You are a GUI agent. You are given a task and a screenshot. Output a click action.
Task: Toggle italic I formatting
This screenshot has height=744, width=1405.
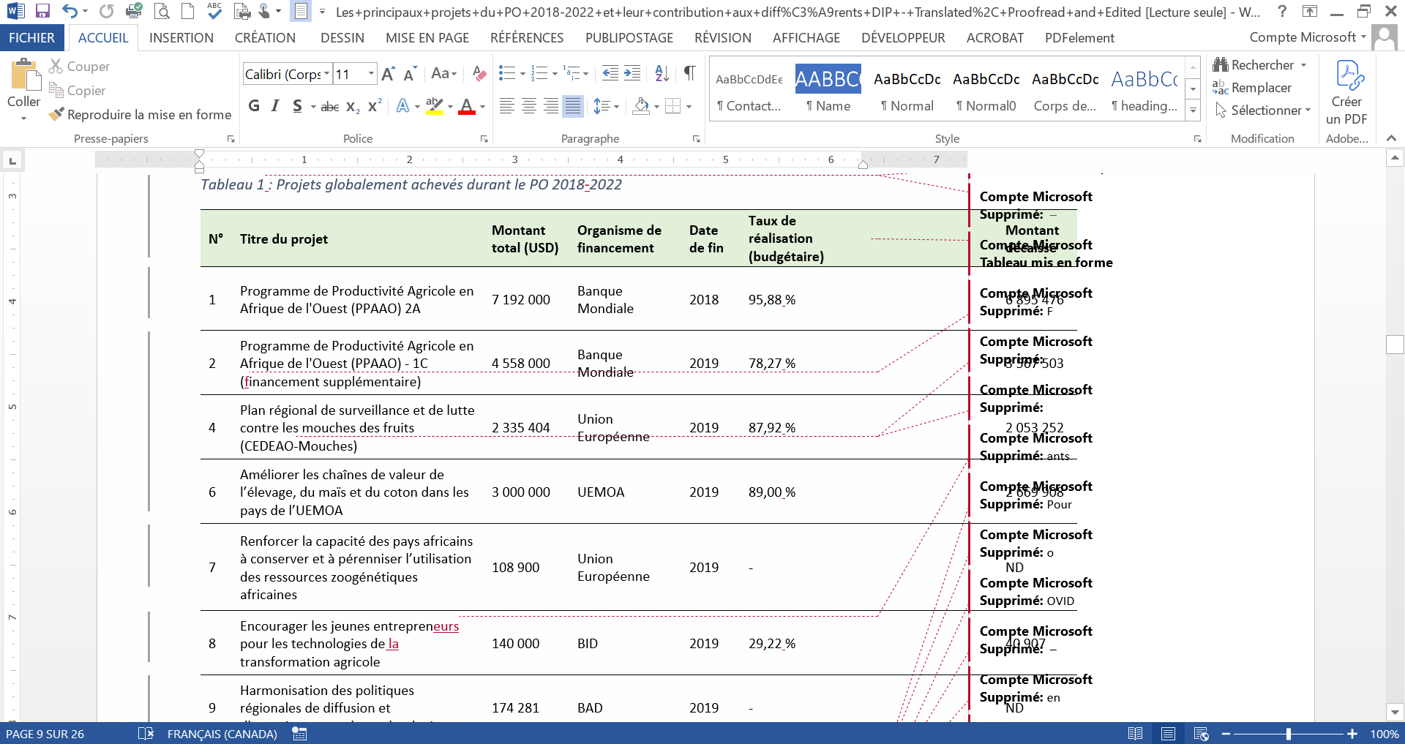click(x=275, y=106)
